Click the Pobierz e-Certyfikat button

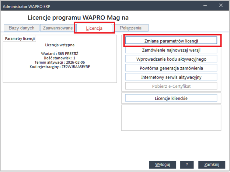(171, 86)
